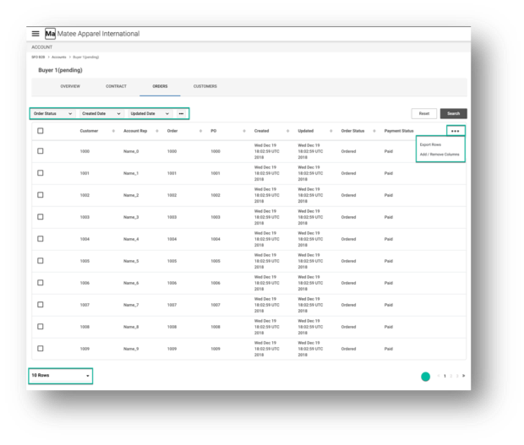Expand the Order Status filter dropdown
Viewport: 524px width, 445px height.
(52, 113)
